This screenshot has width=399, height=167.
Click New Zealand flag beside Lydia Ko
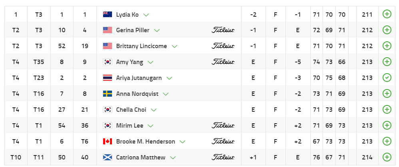[107, 14]
